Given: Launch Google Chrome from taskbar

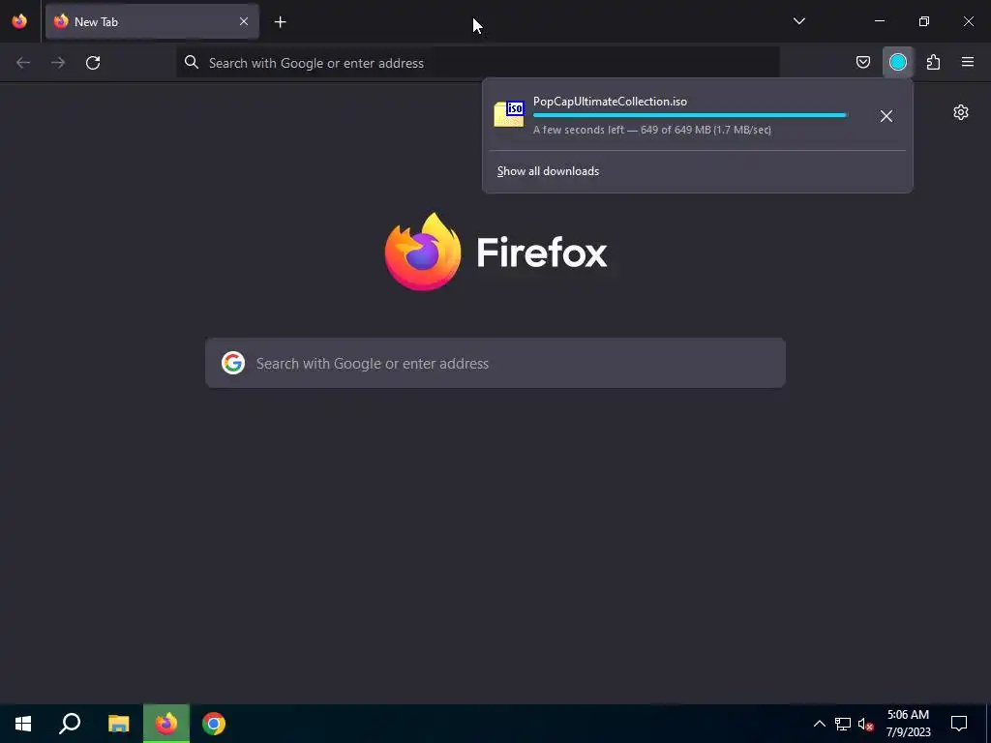Looking at the screenshot, I should click(214, 724).
